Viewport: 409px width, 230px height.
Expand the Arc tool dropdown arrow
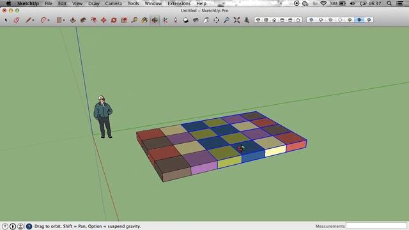pyautogui.click(x=49, y=20)
